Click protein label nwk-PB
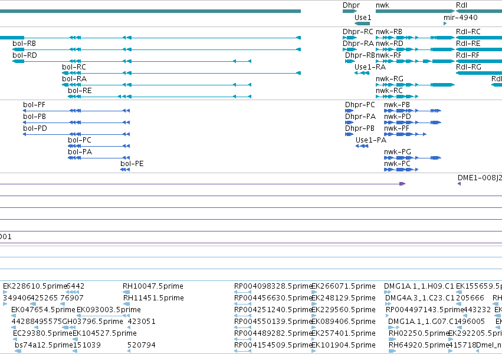This screenshot has width=502, height=354. coord(397,105)
